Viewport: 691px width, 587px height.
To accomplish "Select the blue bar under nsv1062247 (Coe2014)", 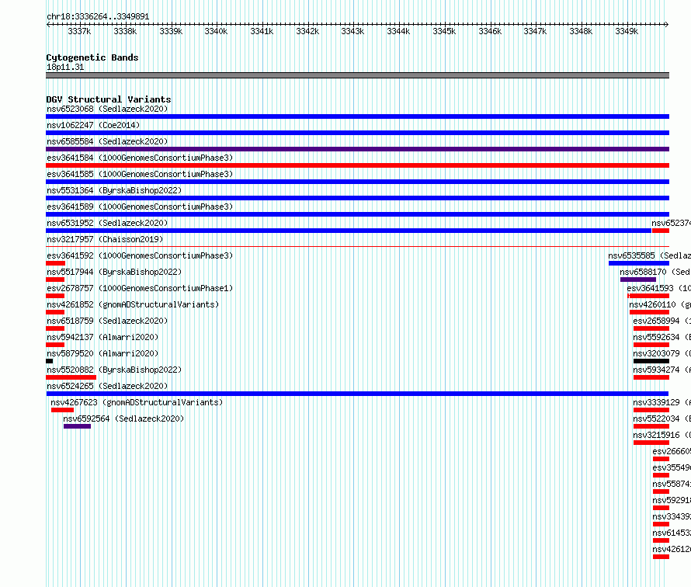I will (x=357, y=133).
